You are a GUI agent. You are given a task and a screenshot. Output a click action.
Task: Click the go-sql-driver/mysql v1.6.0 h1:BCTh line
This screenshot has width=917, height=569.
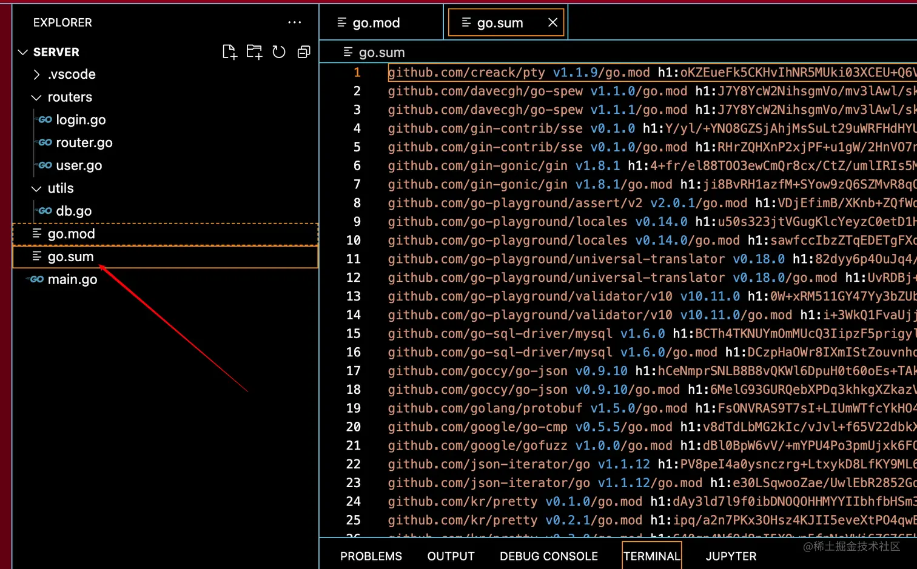pos(652,334)
